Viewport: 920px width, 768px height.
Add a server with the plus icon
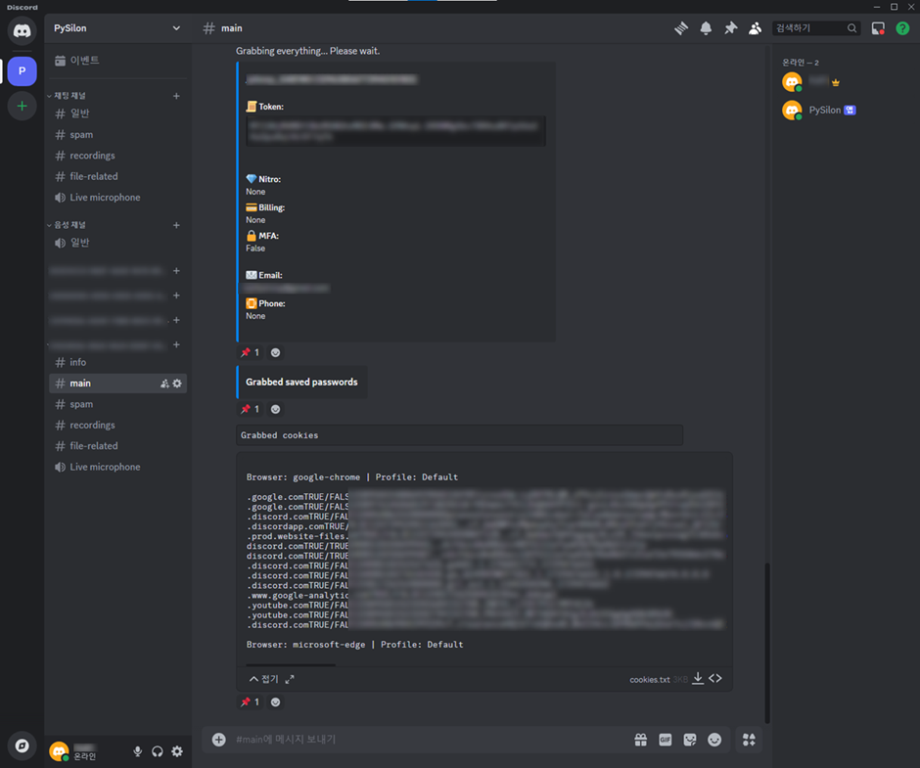22,107
